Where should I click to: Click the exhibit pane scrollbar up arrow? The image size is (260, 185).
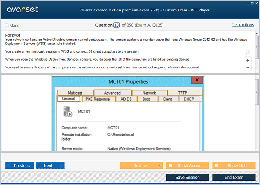[257, 77]
